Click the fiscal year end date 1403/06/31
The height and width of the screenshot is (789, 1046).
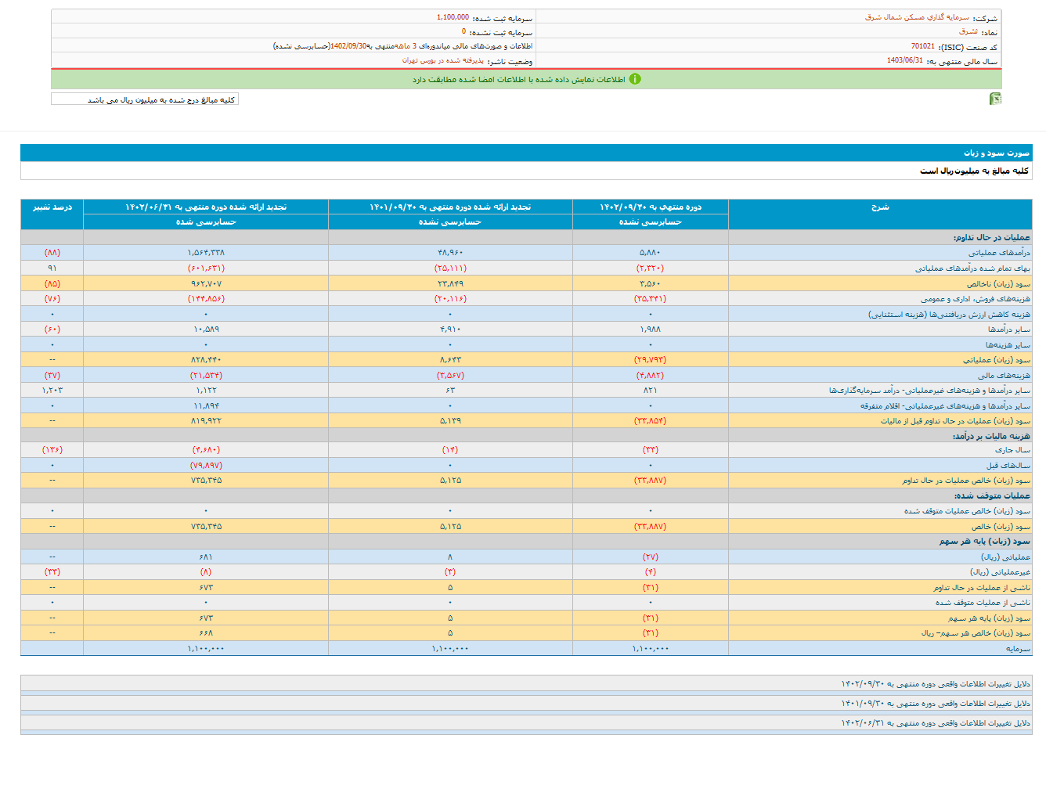pyautogui.click(x=904, y=61)
